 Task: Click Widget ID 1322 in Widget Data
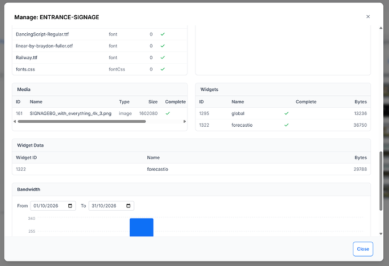point(21,169)
